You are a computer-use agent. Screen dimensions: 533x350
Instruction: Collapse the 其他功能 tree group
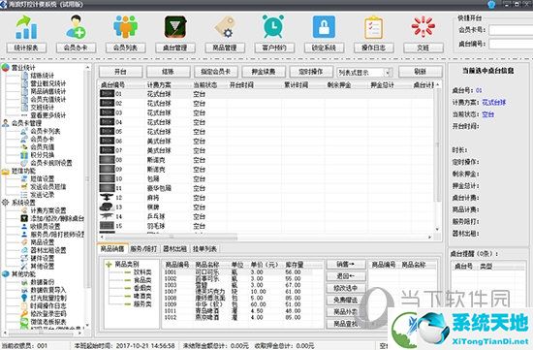pos(23,273)
